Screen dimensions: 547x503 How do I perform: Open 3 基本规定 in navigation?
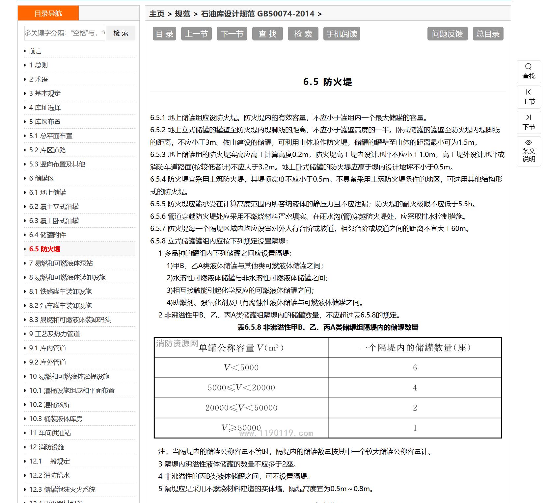coord(45,93)
